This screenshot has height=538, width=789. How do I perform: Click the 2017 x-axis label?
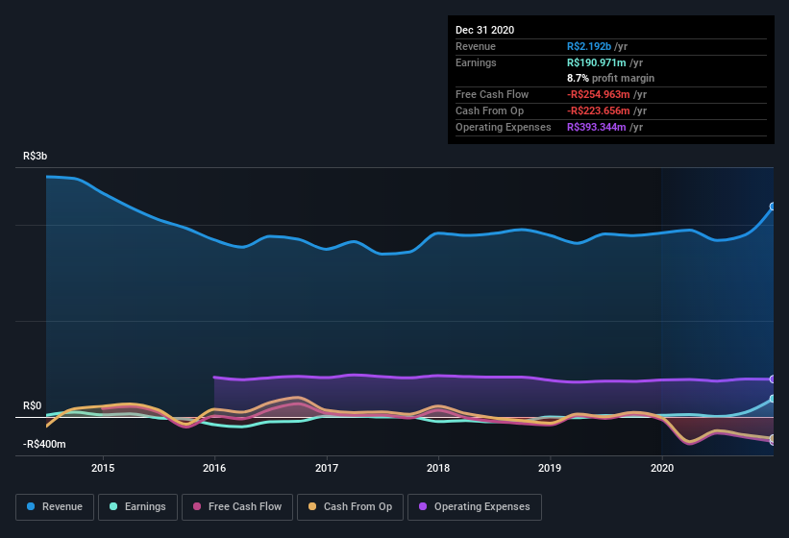point(327,468)
